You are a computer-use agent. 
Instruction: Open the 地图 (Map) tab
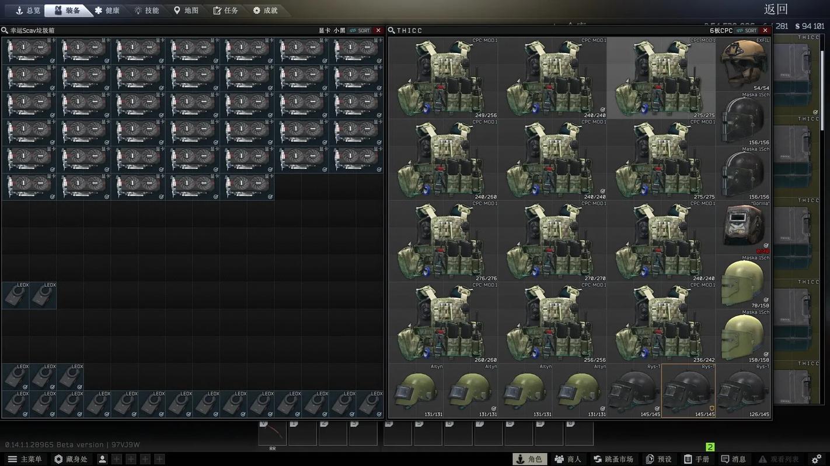click(186, 10)
